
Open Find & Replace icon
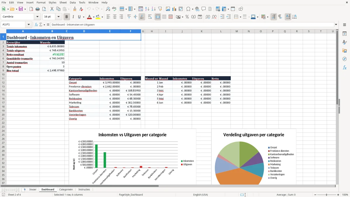pos(108,9)
